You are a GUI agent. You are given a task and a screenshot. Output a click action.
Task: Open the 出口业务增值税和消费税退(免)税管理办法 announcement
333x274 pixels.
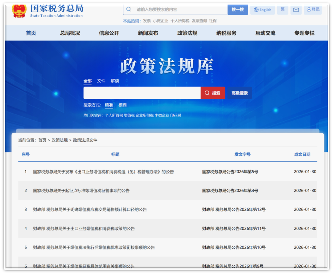[x=104, y=172]
